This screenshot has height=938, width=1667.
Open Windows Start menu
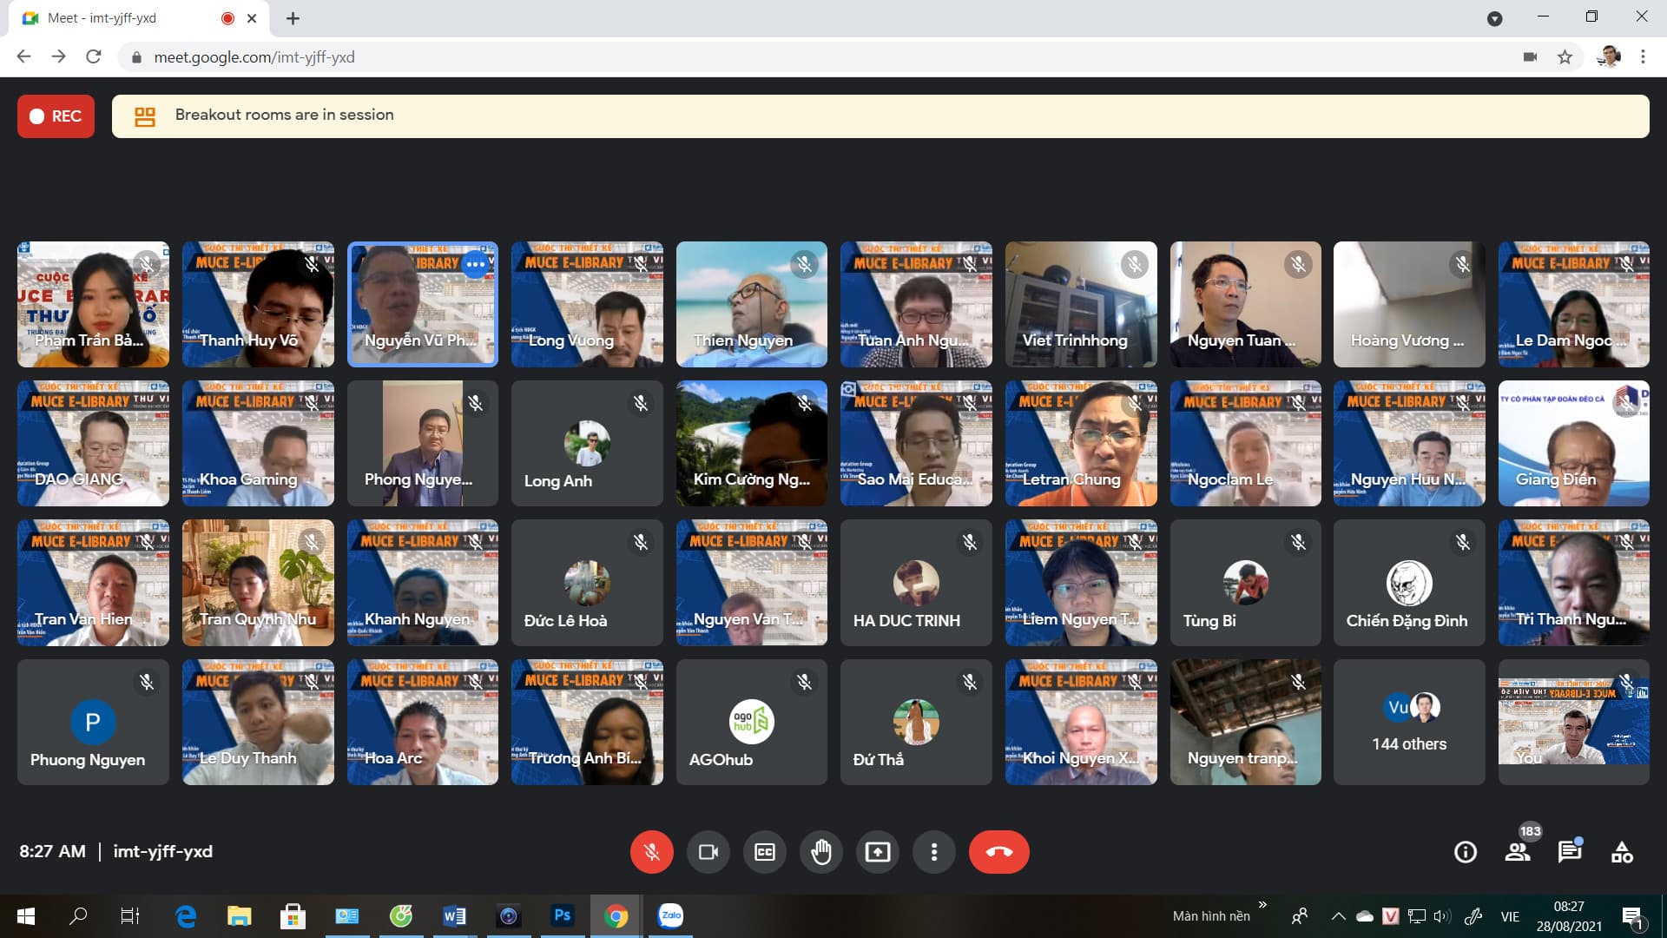click(x=25, y=915)
